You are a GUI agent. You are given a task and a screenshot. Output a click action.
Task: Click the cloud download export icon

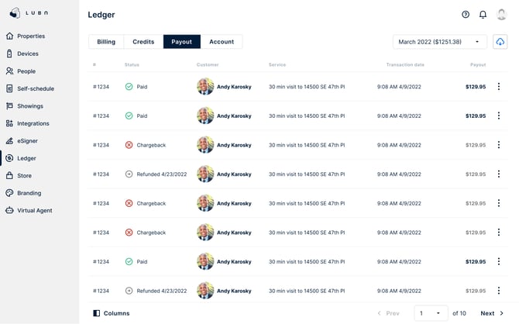(x=500, y=42)
